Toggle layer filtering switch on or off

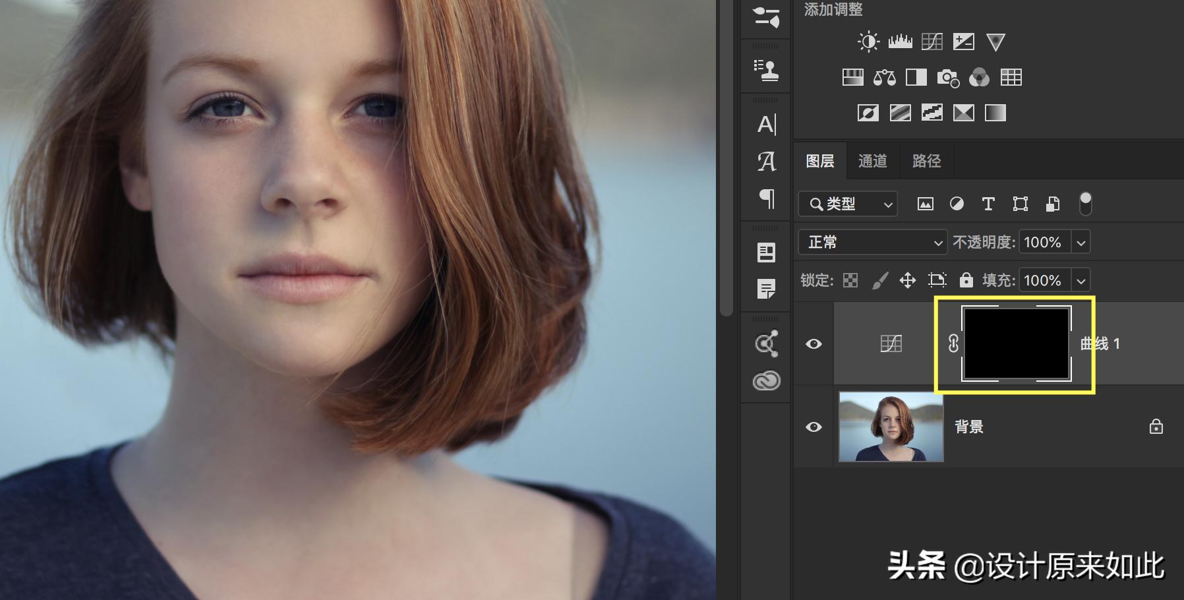[1085, 204]
